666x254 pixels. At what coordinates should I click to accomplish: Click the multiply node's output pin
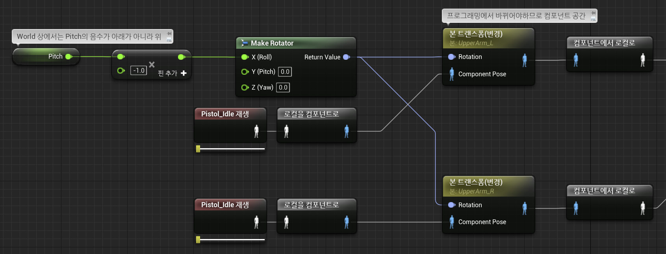tap(182, 57)
